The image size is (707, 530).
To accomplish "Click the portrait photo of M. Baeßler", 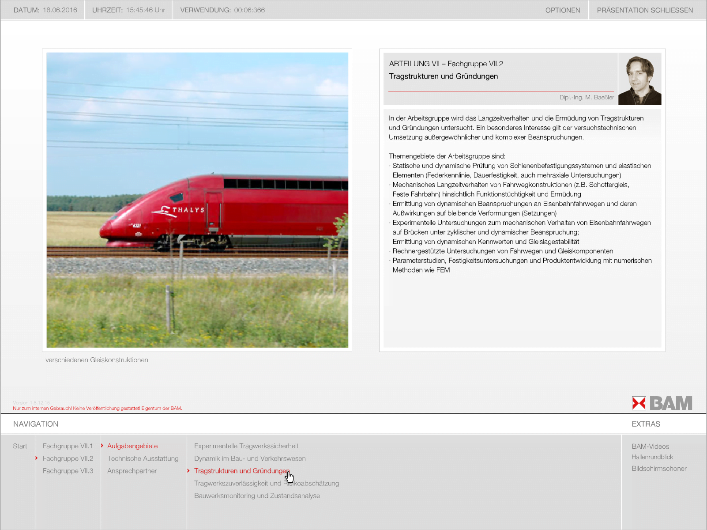I will point(639,79).
